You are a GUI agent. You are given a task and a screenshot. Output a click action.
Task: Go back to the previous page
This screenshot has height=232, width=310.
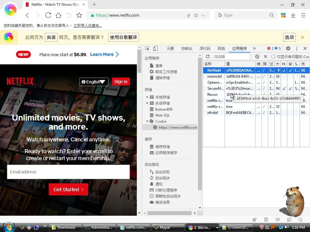point(27,15)
